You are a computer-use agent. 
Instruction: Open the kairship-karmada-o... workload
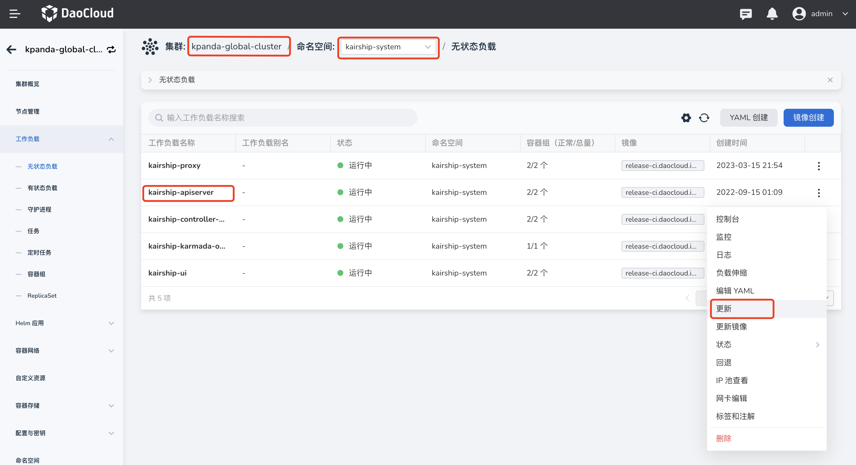tap(186, 246)
